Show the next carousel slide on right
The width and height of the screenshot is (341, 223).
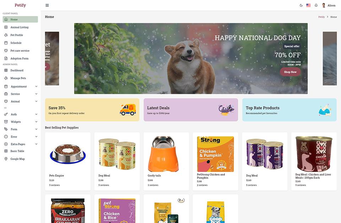tap(330, 58)
